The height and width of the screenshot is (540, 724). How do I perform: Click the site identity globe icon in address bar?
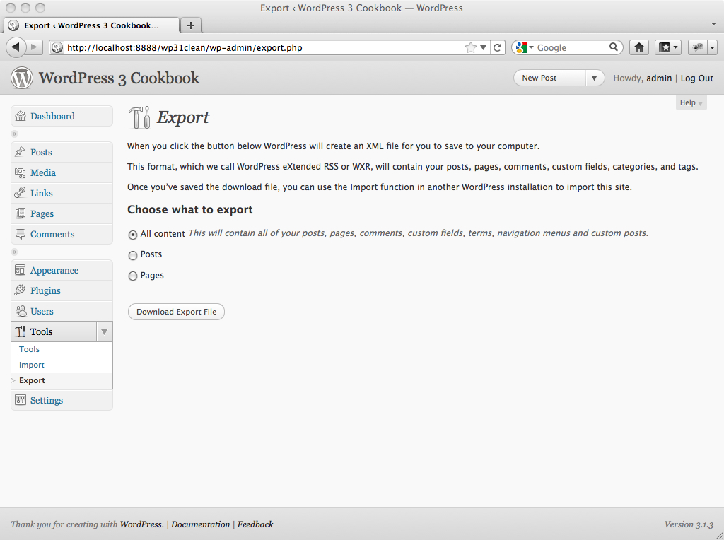[57, 47]
